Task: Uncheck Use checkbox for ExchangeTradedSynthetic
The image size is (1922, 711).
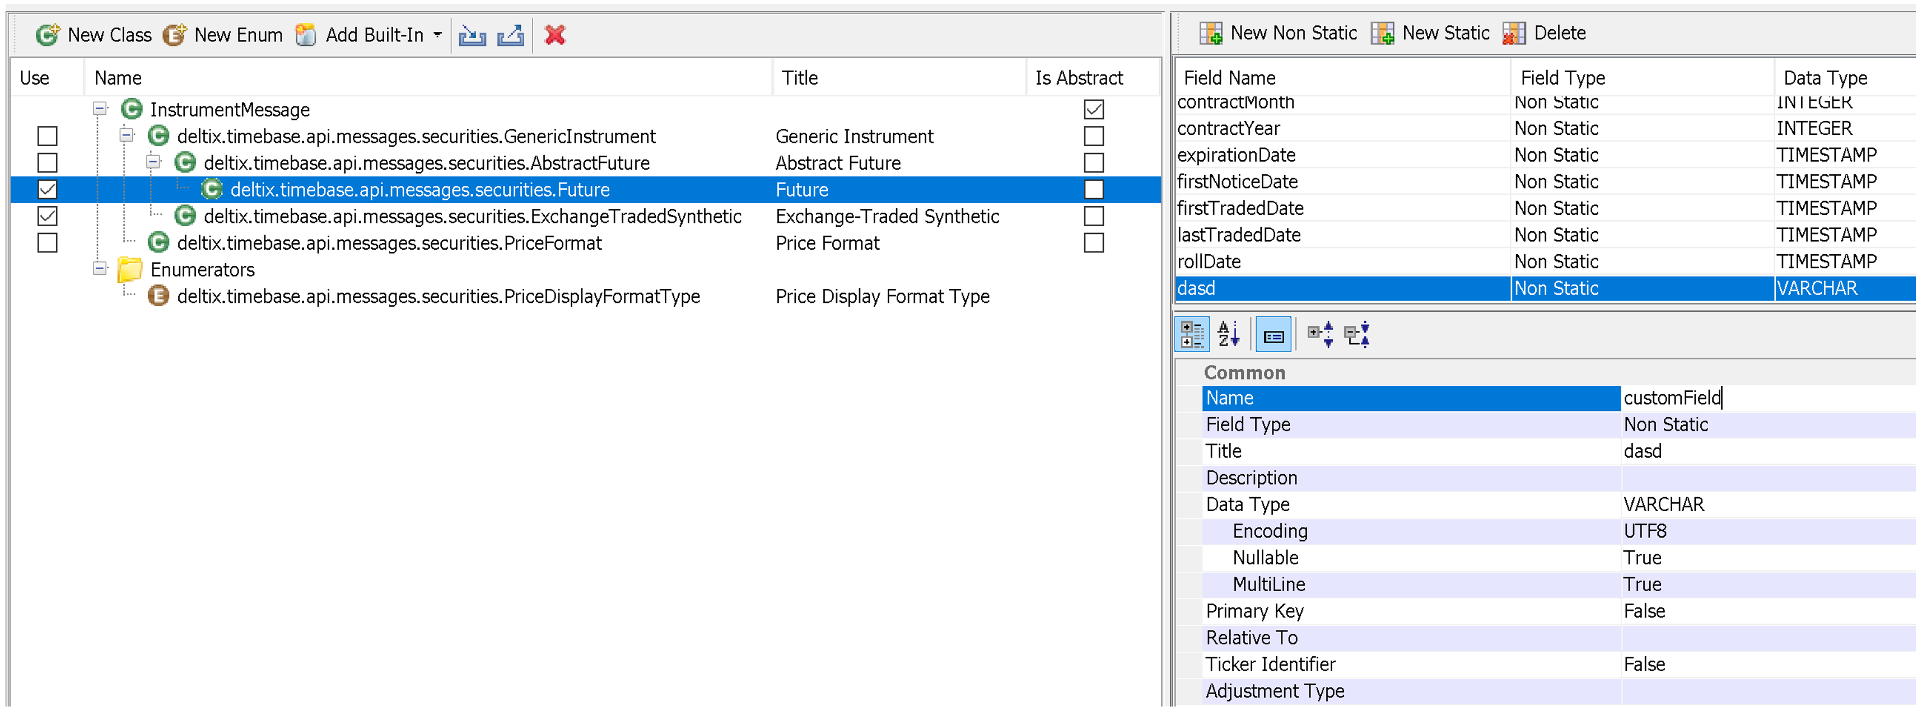Action: (x=48, y=216)
